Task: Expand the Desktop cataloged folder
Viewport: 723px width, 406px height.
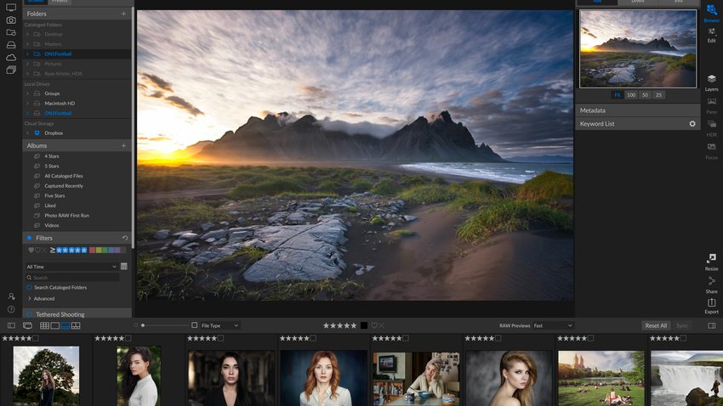Action: point(27,34)
